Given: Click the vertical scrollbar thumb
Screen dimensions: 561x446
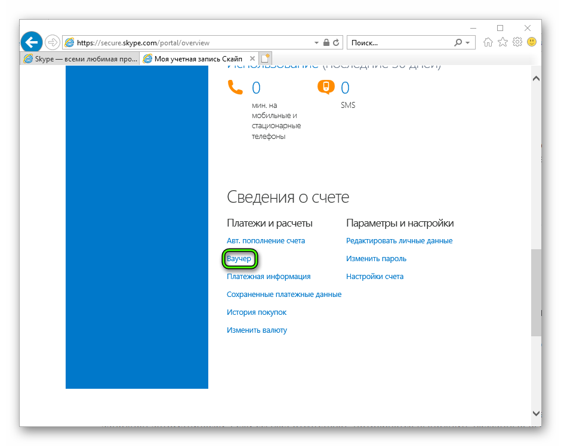Looking at the screenshot, I should click(536, 293).
